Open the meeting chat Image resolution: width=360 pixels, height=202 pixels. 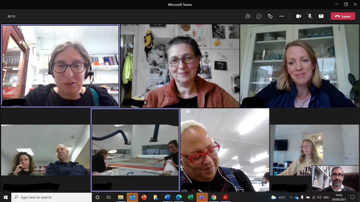click(259, 16)
